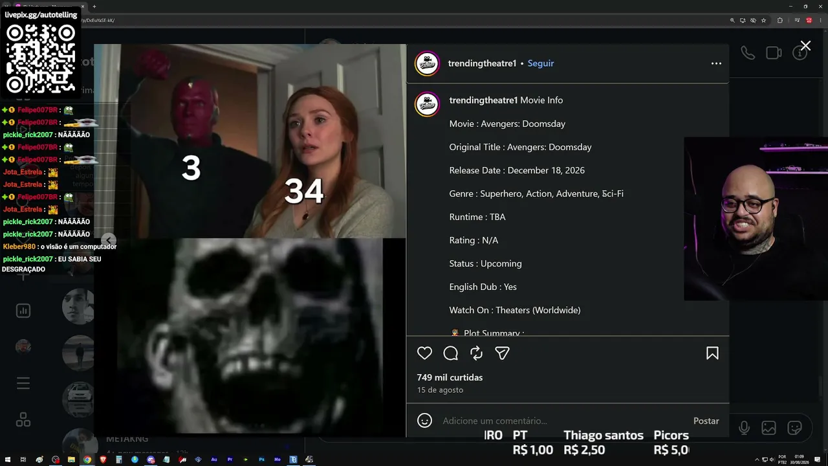Start a video call with camera icon
Image resolution: width=828 pixels, height=466 pixels.
[x=774, y=53]
